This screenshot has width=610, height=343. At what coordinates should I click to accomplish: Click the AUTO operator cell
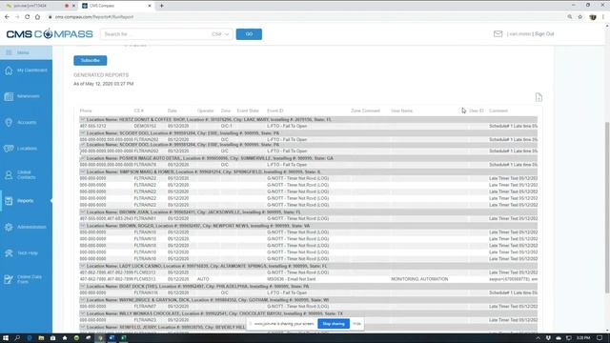(203, 279)
